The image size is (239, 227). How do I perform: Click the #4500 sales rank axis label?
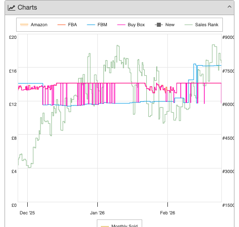[228, 138]
